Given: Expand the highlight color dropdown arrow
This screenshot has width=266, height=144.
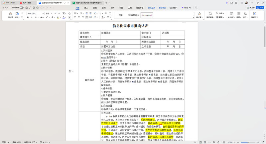Looking at the screenshot, I should coord(60,18).
